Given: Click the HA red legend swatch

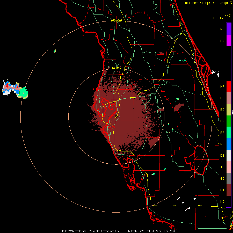Looking at the screenshot, I should tap(229, 86).
